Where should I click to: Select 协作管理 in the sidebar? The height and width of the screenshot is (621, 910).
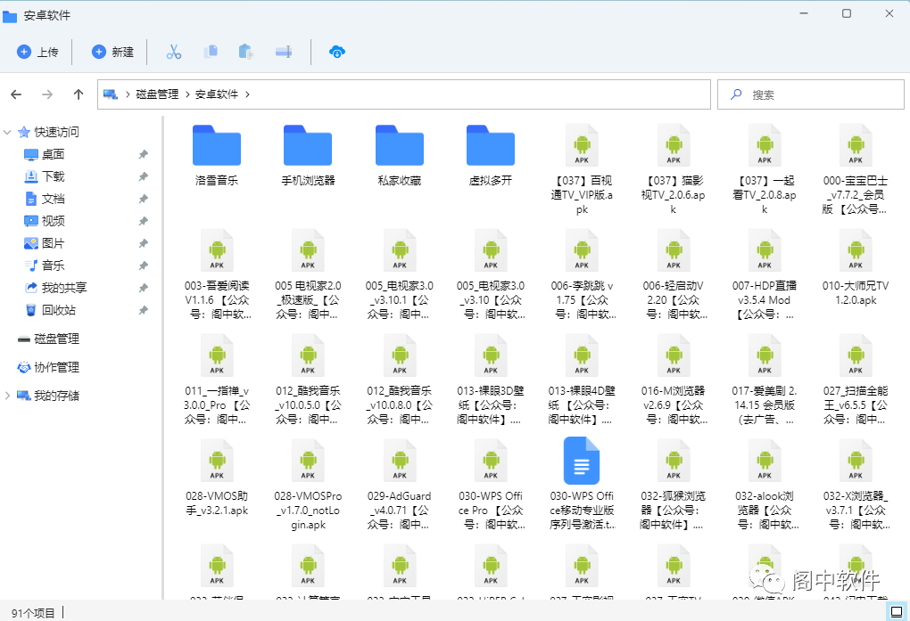(48, 367)
